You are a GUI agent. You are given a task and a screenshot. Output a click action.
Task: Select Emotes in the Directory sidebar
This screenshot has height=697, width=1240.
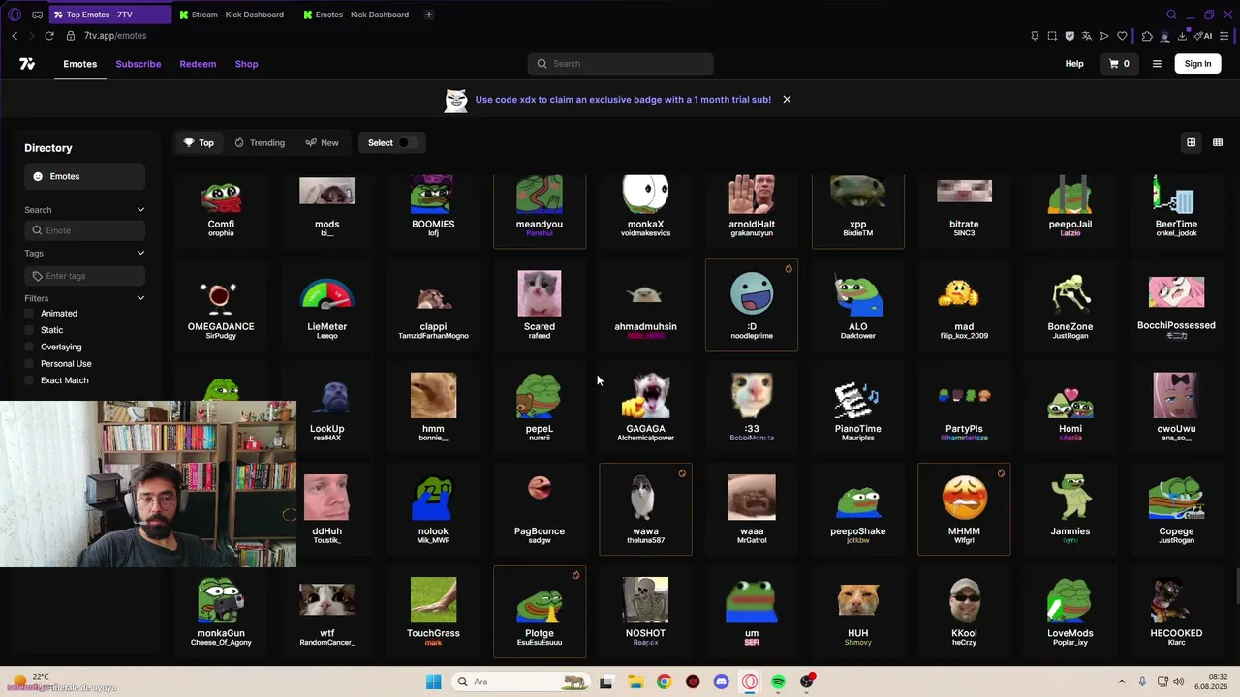click(85, 176)
